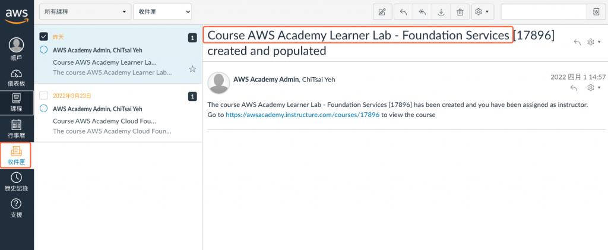Open the 收件匣 mailbox type dropdown

[163, 12]
